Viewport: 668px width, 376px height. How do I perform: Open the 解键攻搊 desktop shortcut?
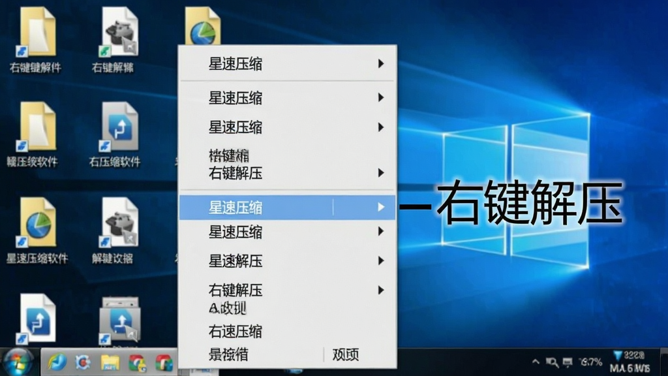coord(115,230)
